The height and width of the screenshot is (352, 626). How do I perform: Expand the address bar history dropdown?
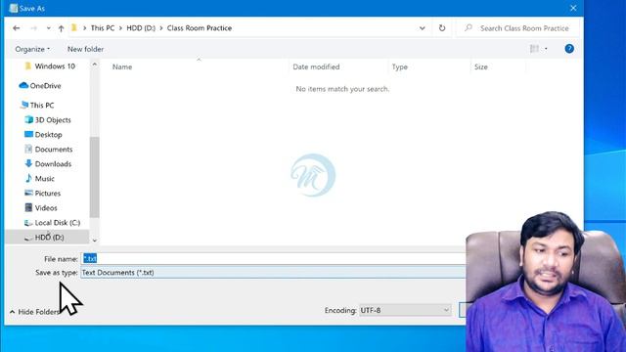pyautogui.click(x=422, y=28)
